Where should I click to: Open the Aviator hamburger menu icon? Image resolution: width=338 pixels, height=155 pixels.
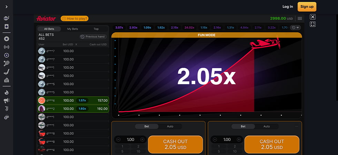click(x=300, y=19)
